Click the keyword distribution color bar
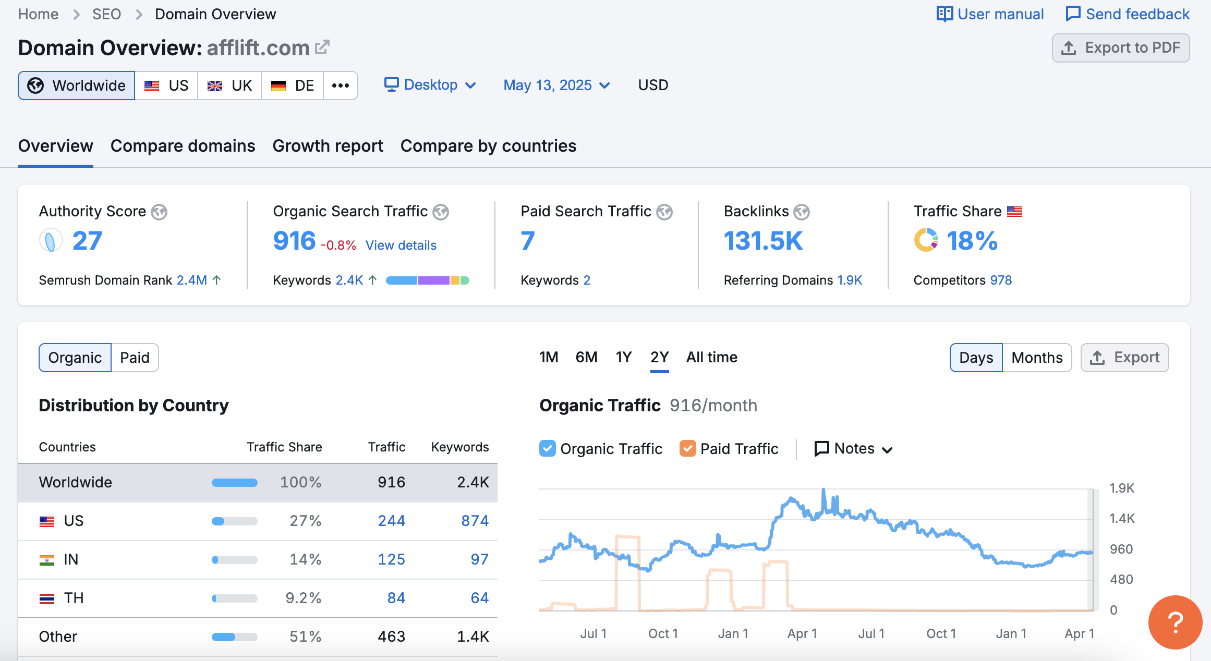Viewport: 1211px width, 661px height. [428, 280]
